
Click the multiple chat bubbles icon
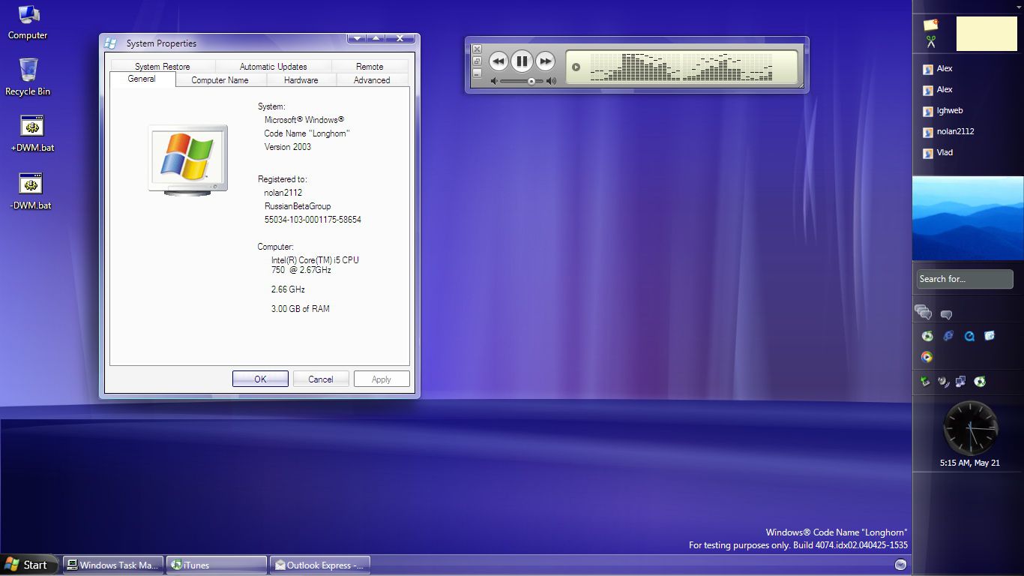point(924,313)
